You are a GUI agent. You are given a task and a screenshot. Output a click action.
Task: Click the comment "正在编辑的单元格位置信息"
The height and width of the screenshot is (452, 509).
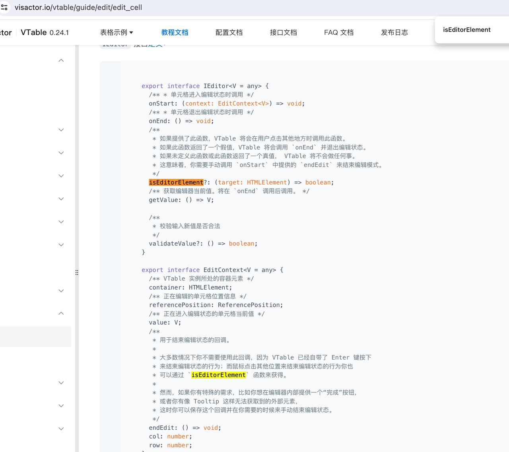pyautogui.click(x=200, y=296)
